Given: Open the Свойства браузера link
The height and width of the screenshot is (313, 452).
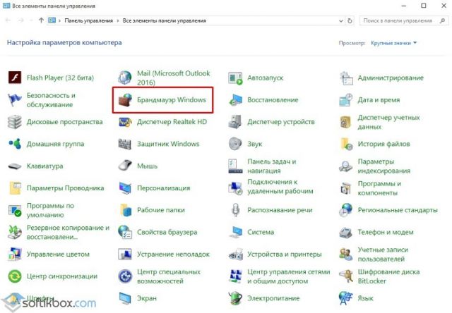Looking at the screenshot, I should (x=167, y=232).
